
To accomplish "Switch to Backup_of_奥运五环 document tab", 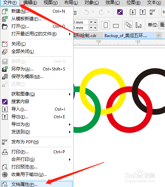I will click(129, 35).
